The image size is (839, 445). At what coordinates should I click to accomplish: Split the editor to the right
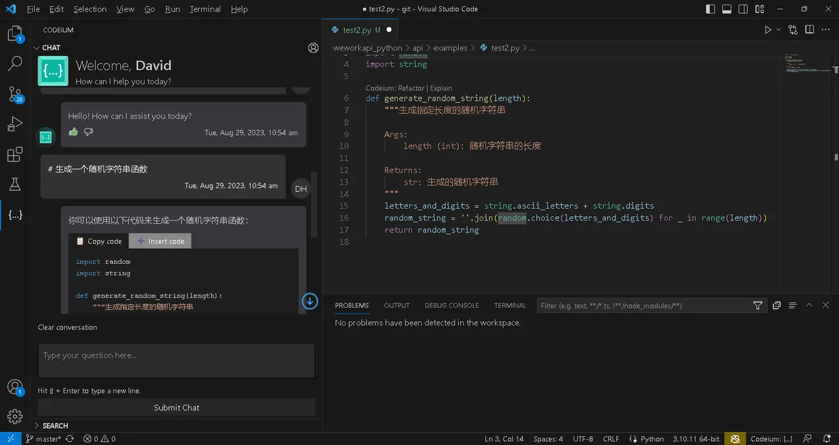tap(810, 29)
